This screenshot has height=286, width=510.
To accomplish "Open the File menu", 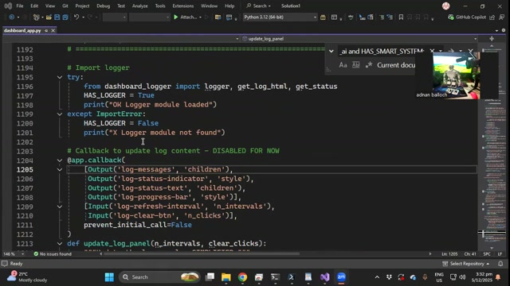I will 20,6.
